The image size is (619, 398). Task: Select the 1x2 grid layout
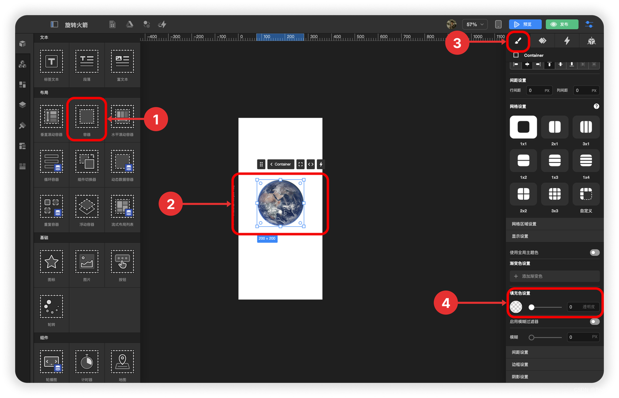(x=523, y=161)
